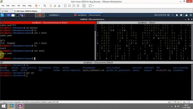Click the stretch guest display icon

pos(90,6)
